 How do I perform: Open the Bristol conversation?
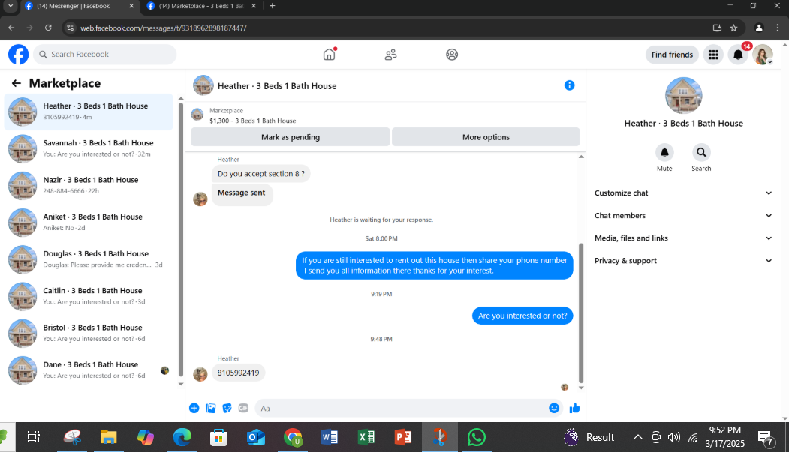pos(89,333)
